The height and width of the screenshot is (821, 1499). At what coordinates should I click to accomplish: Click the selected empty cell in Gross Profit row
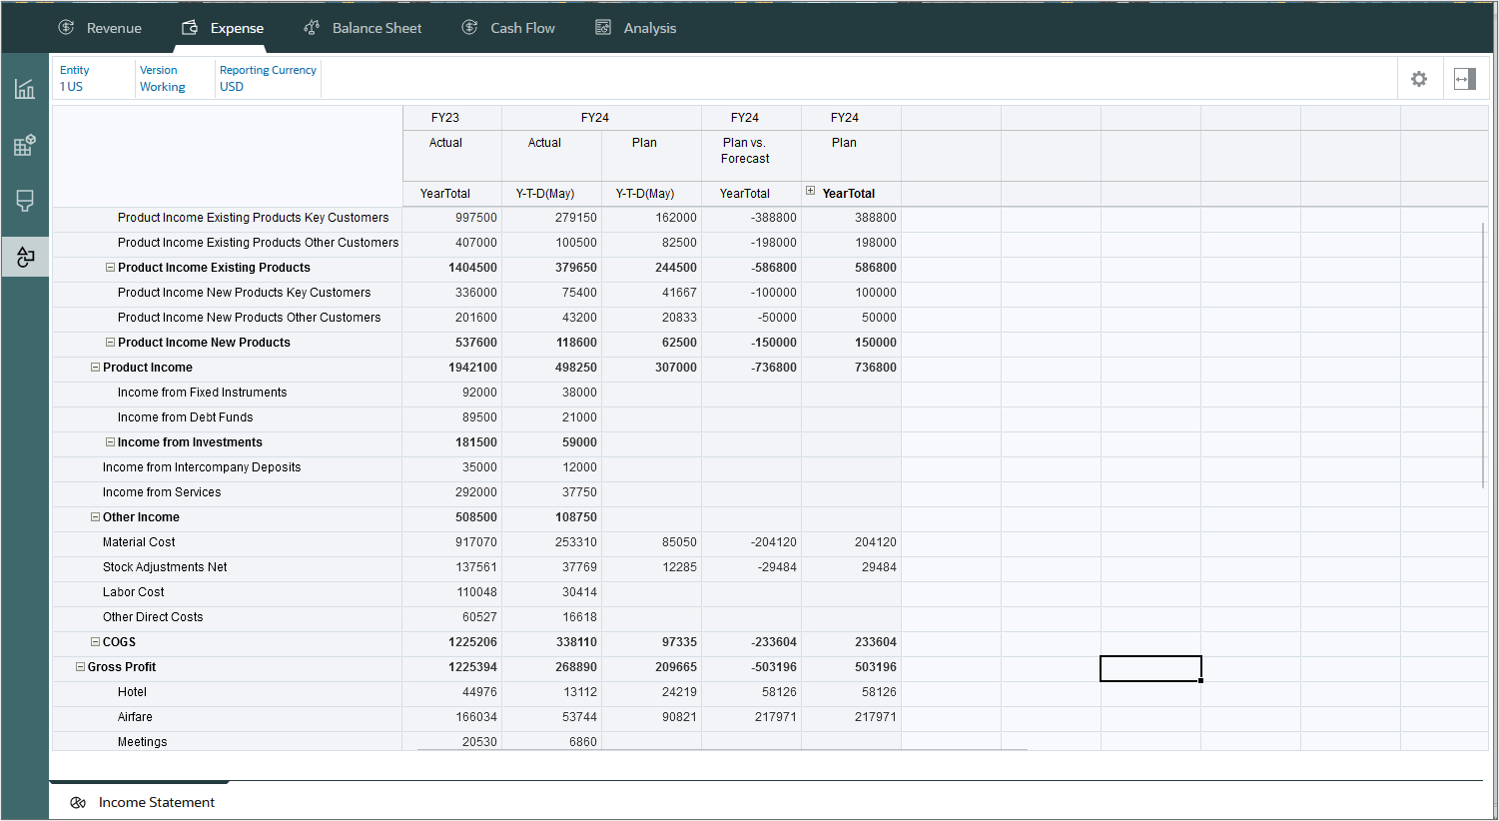(1150, 668)
